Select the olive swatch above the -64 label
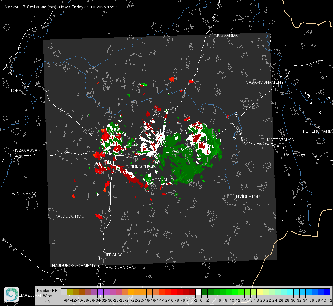 (x=70, y=292)
